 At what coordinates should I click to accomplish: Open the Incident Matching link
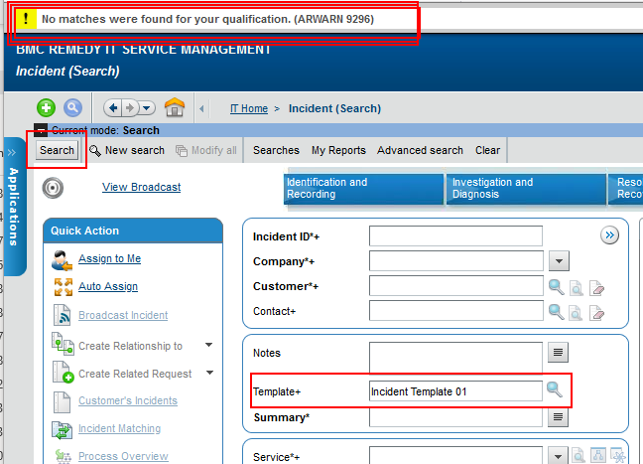119,428
